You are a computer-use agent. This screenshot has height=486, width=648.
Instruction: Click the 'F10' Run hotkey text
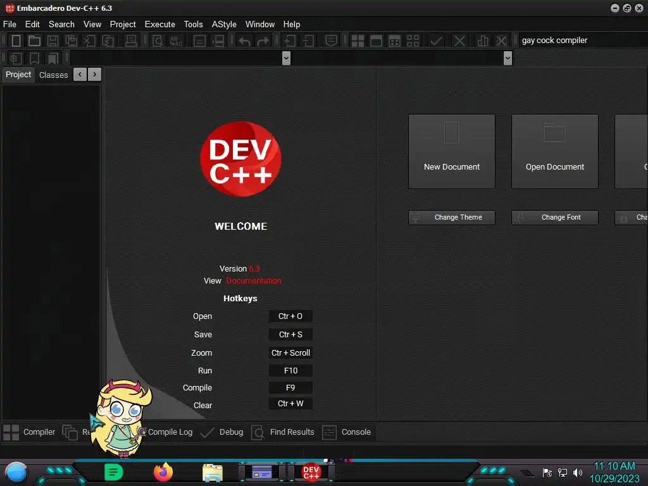pyautogui.click(x=290, y=371)
